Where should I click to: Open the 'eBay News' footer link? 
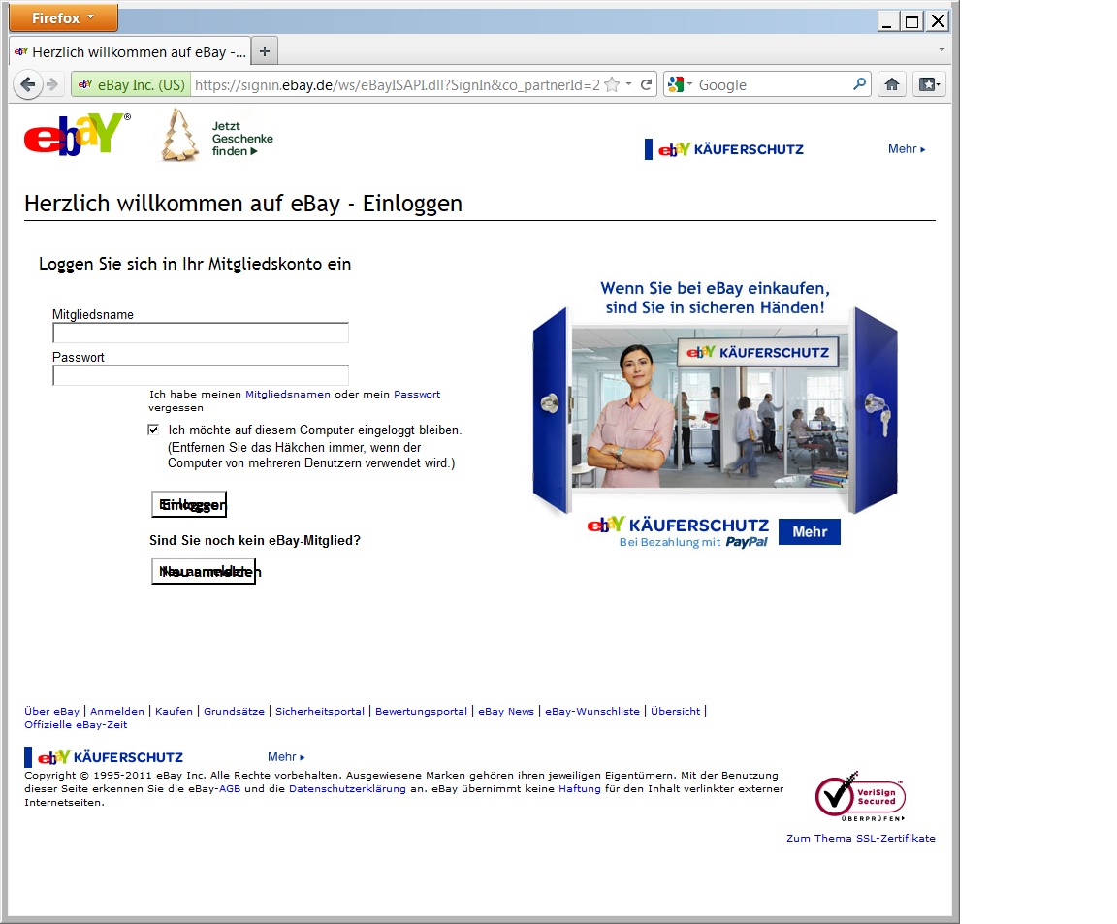click(x=506, y=711)
